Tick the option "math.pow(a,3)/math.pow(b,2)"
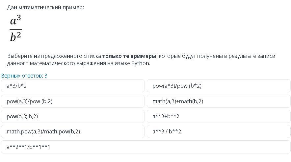Viewport: 291px width, 162px height. pos(72,131)
